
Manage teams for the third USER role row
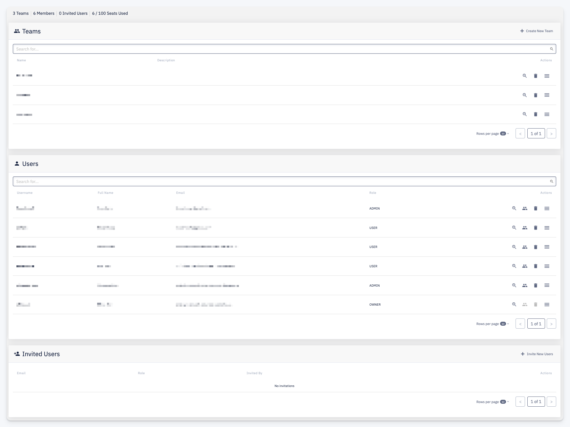click(x=525, y=266)
